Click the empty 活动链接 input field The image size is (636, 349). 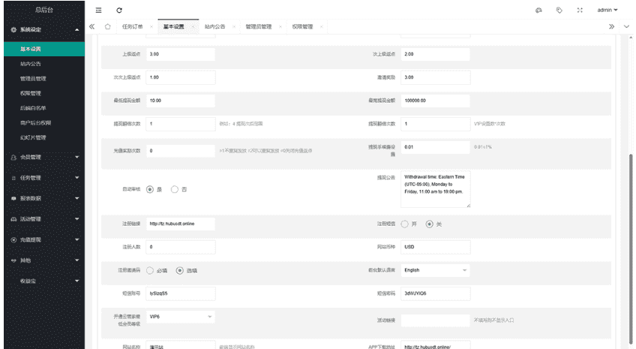click(435, 320)
